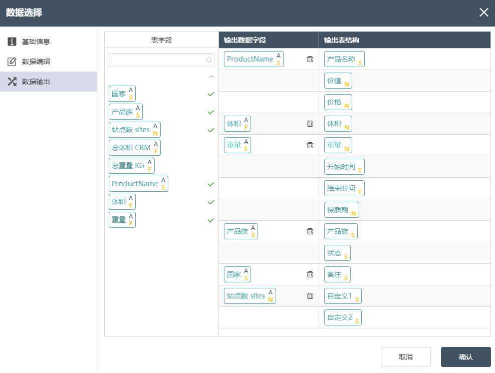Image resolution: width=495 pixels, height=373 pixels.
Task: Click the search magnifier in field filter
Action: pos(208,60)
